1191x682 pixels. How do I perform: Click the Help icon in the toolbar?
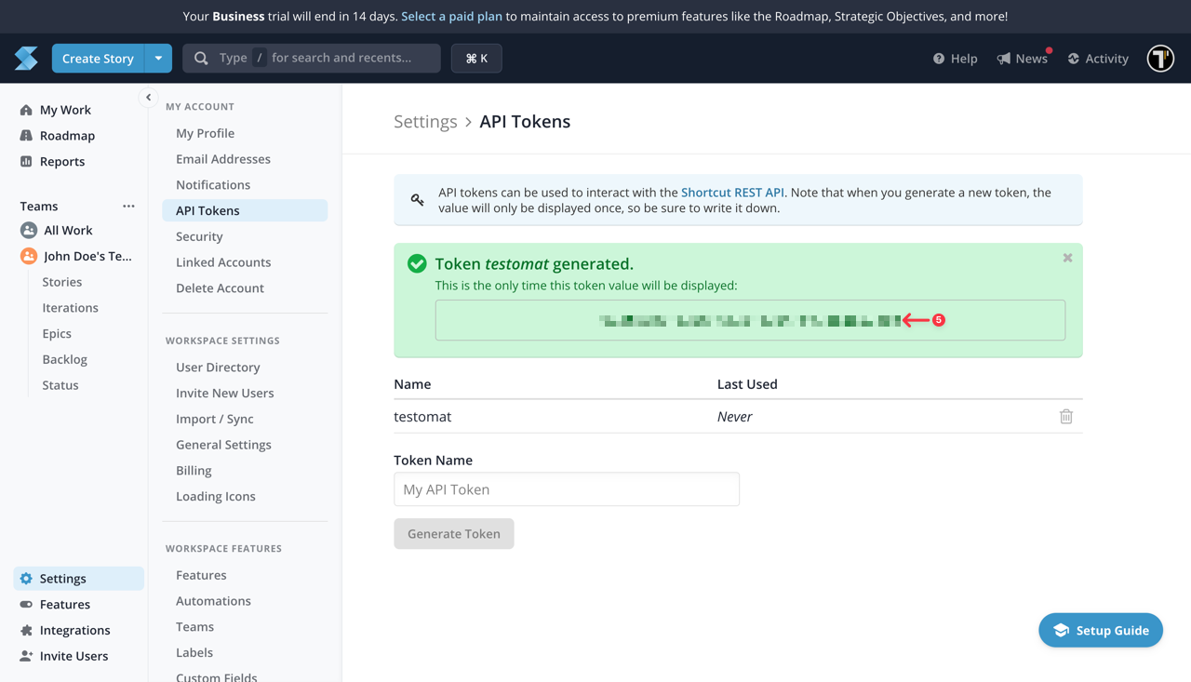click(x=955, y=58)
